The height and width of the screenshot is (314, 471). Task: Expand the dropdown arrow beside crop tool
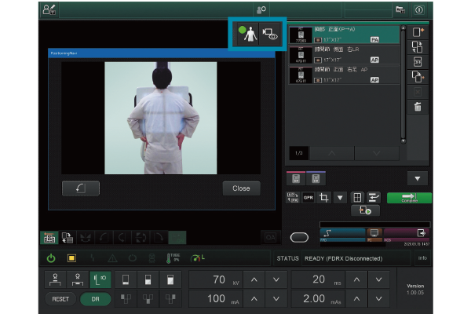coord(340,197)
